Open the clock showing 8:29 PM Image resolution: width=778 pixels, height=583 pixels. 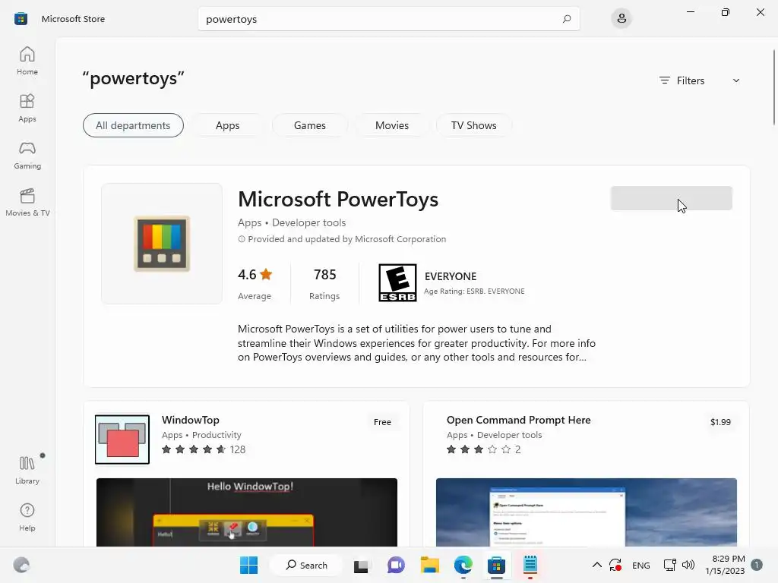pyautogui.click(x=725, y=565)
